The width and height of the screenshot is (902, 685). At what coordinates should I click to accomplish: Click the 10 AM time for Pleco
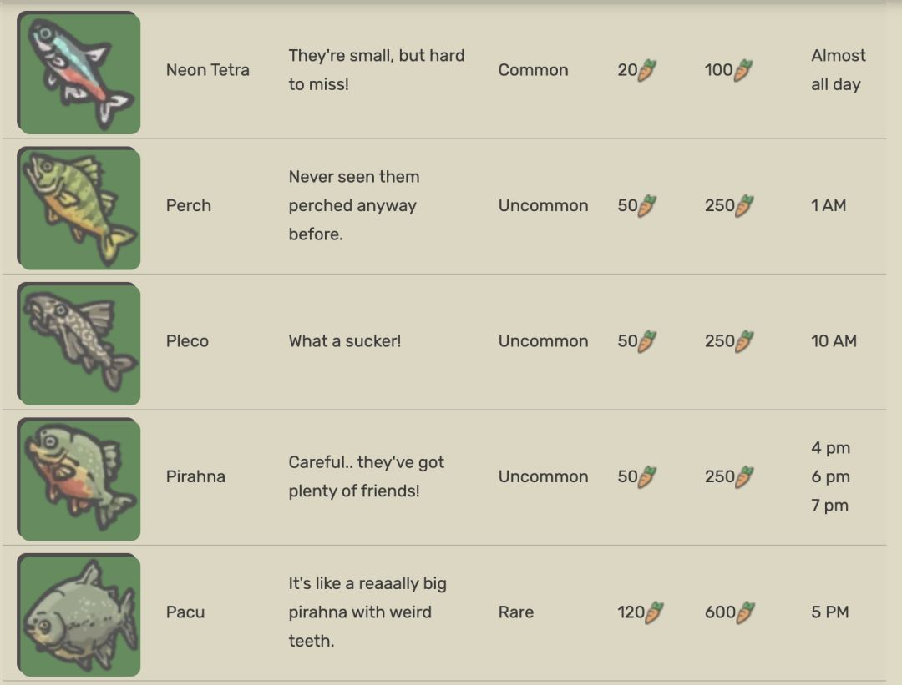[834, 341]
